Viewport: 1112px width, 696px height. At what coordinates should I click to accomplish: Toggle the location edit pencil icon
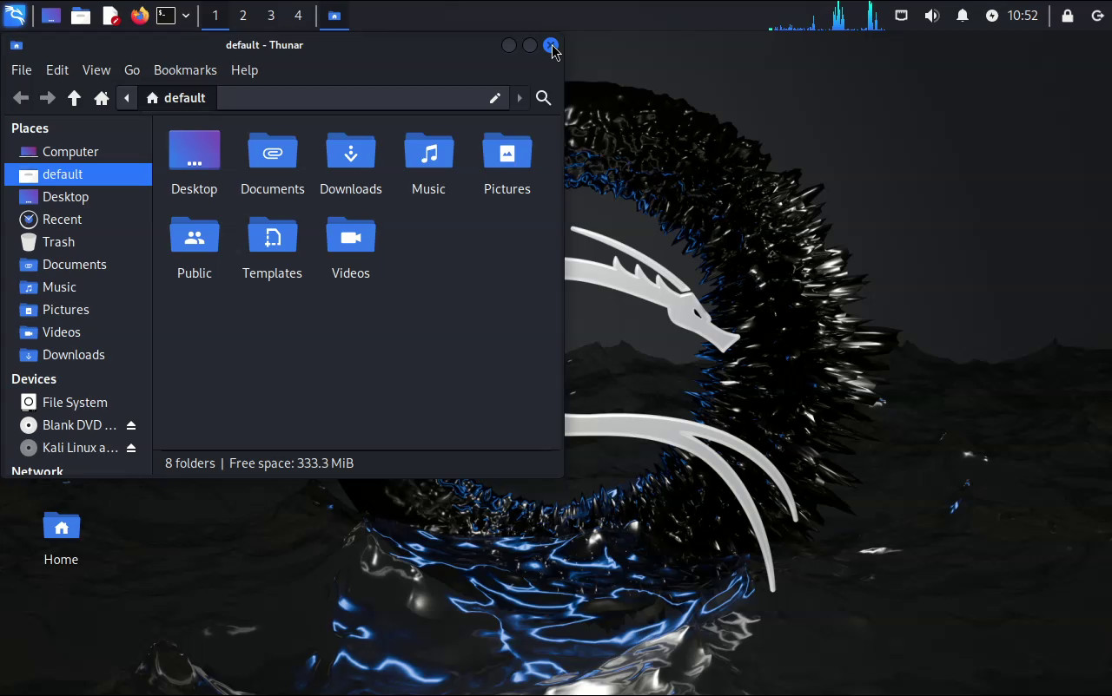point(495,98)
